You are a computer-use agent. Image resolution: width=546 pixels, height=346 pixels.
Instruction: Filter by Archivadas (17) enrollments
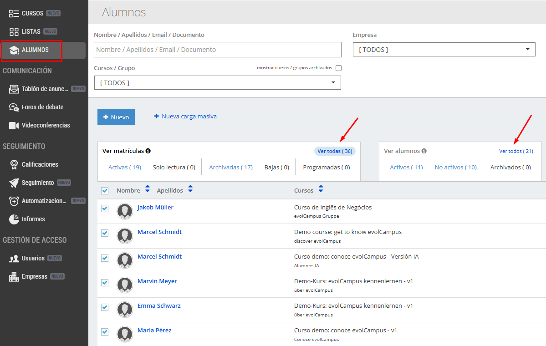coord(230,167)
